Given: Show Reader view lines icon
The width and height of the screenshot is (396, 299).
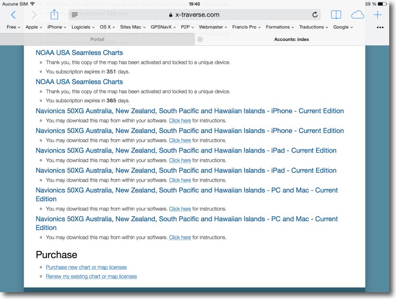Looking at the screenshot, I should tap(74, 15).
